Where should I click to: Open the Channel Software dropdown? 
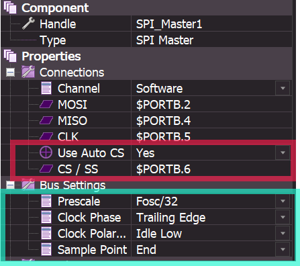(x=283, y=88)
